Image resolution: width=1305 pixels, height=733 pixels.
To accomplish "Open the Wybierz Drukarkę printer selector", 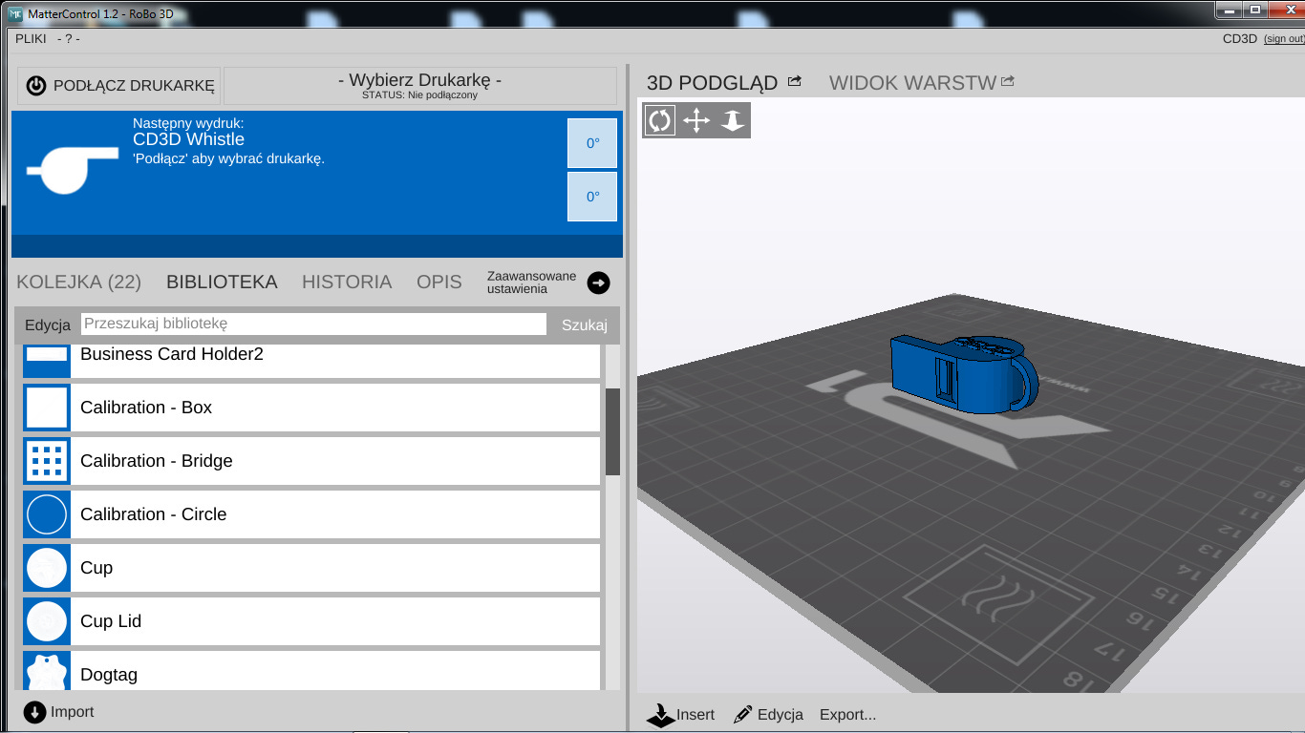I will [420, 86].
